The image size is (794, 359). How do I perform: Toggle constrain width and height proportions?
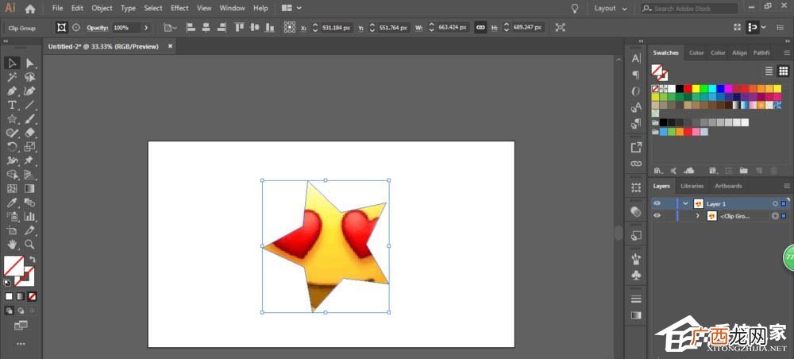pos(480,28)
